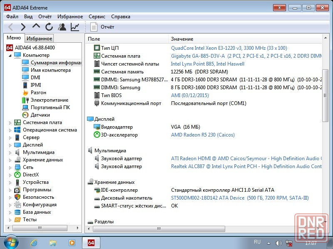Click the volume speaker tray icon

tap(278, 243)
